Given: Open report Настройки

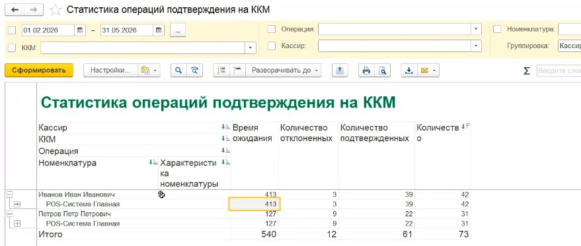Looking at the screenshot, I should pyautogui.click(x=111, y=71).
